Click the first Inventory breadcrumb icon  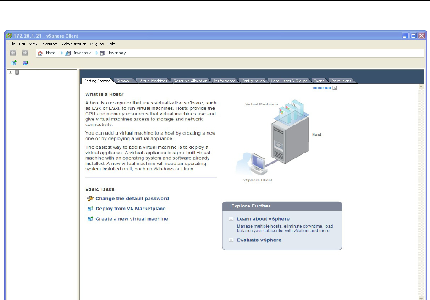point(68,53)
